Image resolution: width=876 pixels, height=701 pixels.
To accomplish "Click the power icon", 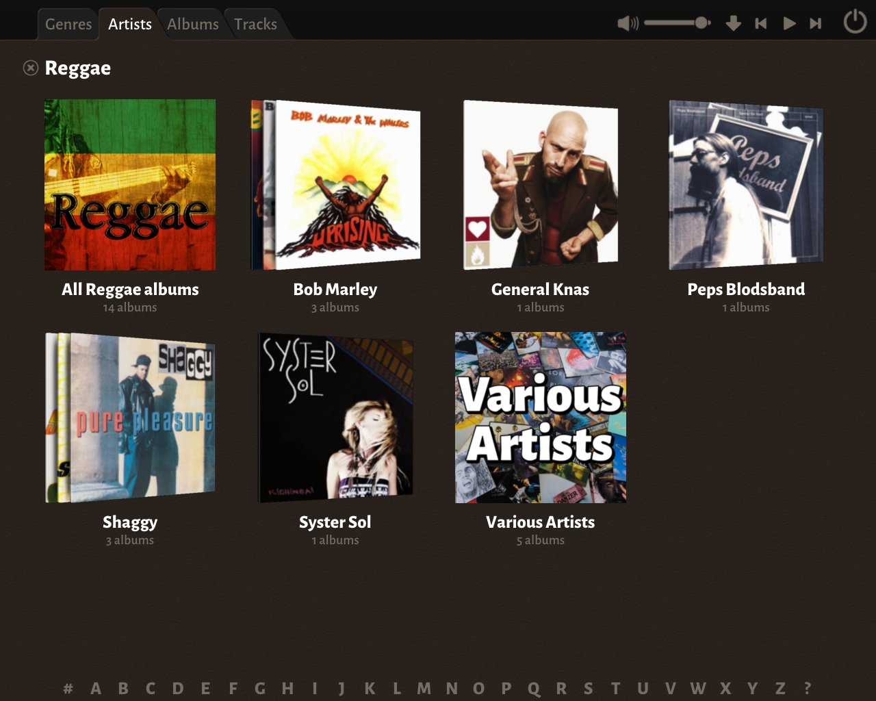I will 855,21.
